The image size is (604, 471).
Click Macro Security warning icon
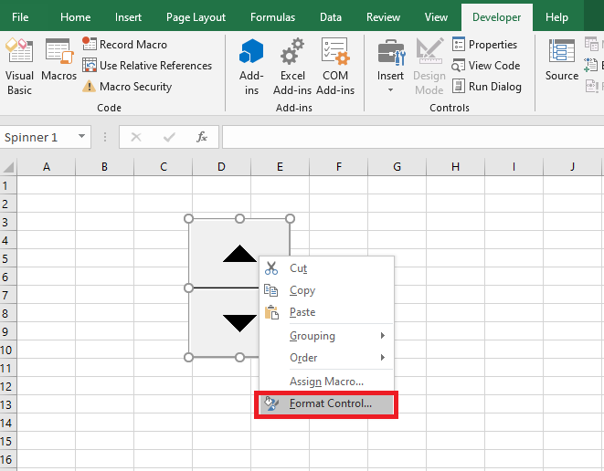90,87
